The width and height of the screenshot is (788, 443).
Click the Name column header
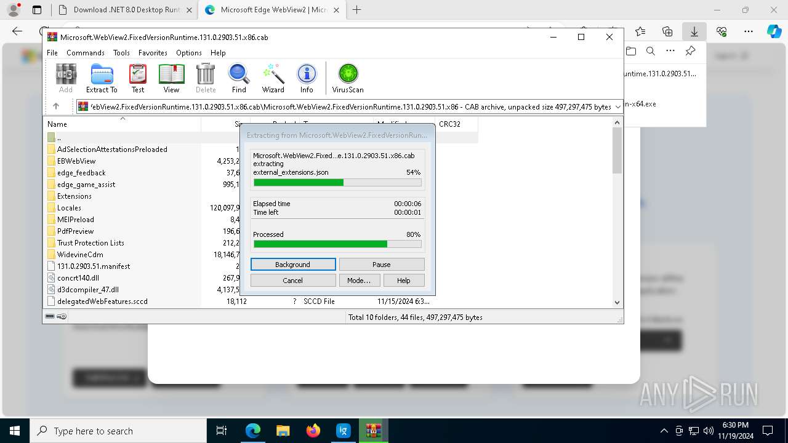tap(122, 124)
